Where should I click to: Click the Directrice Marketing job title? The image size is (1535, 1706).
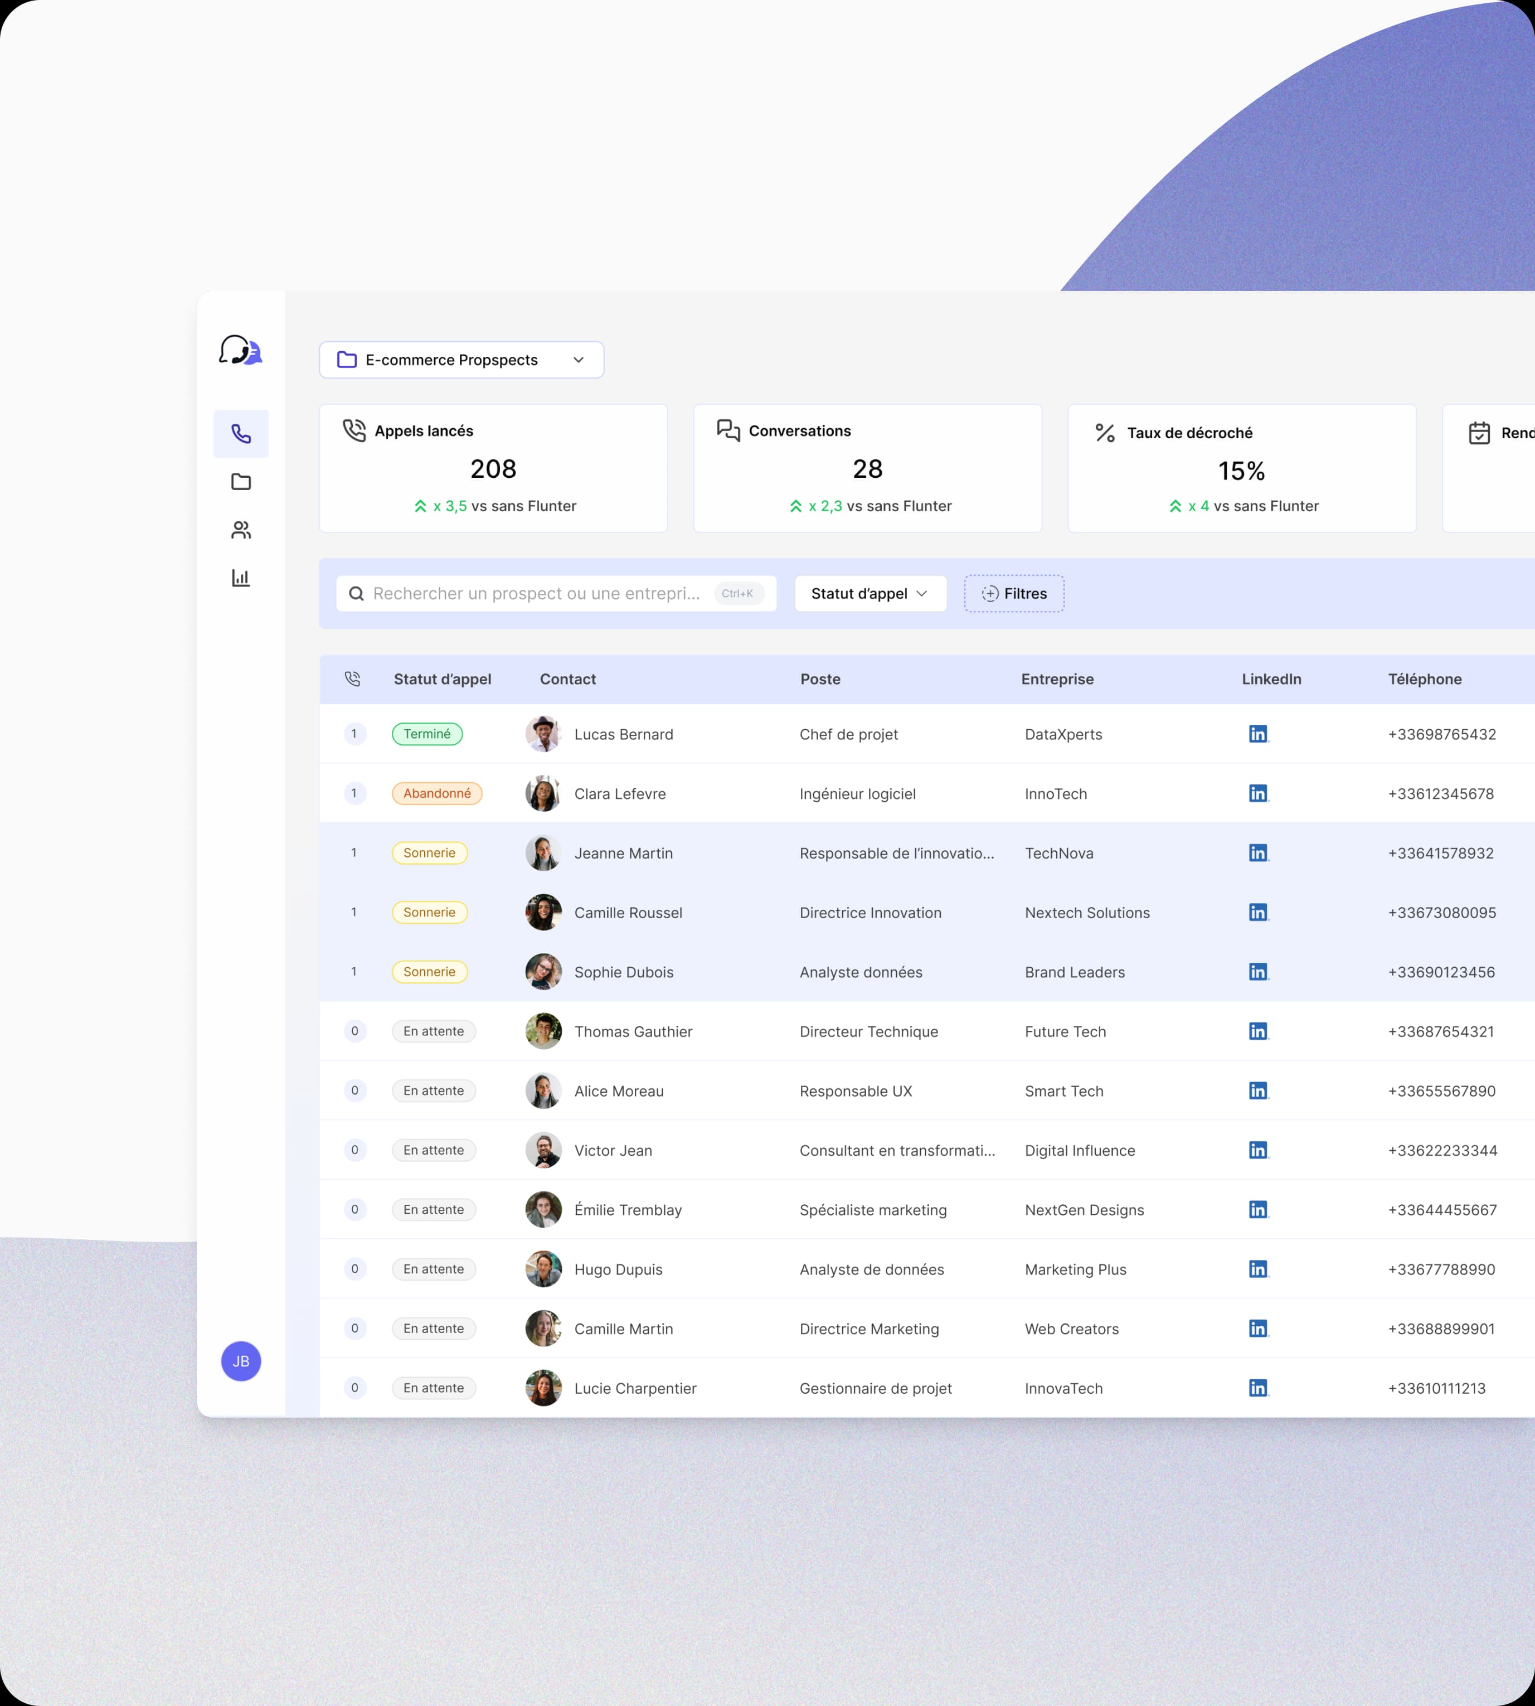click(869, 1329)
